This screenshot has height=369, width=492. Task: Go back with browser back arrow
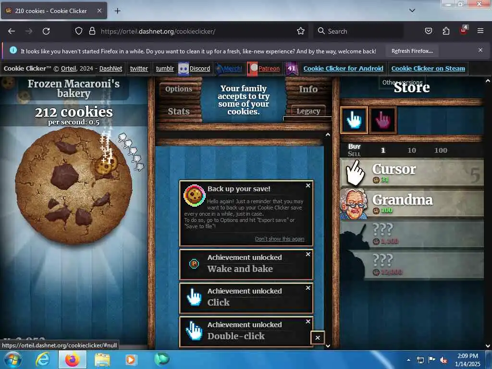[12, 31]
